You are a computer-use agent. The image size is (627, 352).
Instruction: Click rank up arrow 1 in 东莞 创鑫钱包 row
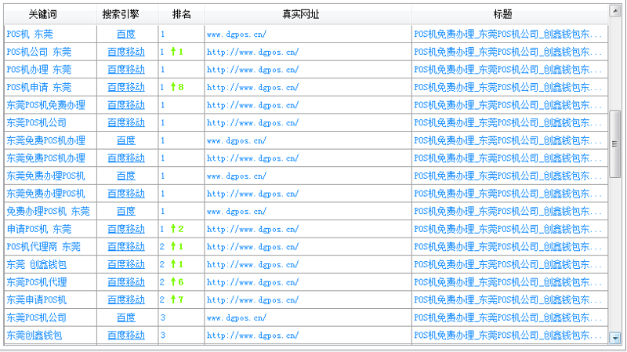tap(177, 264)
